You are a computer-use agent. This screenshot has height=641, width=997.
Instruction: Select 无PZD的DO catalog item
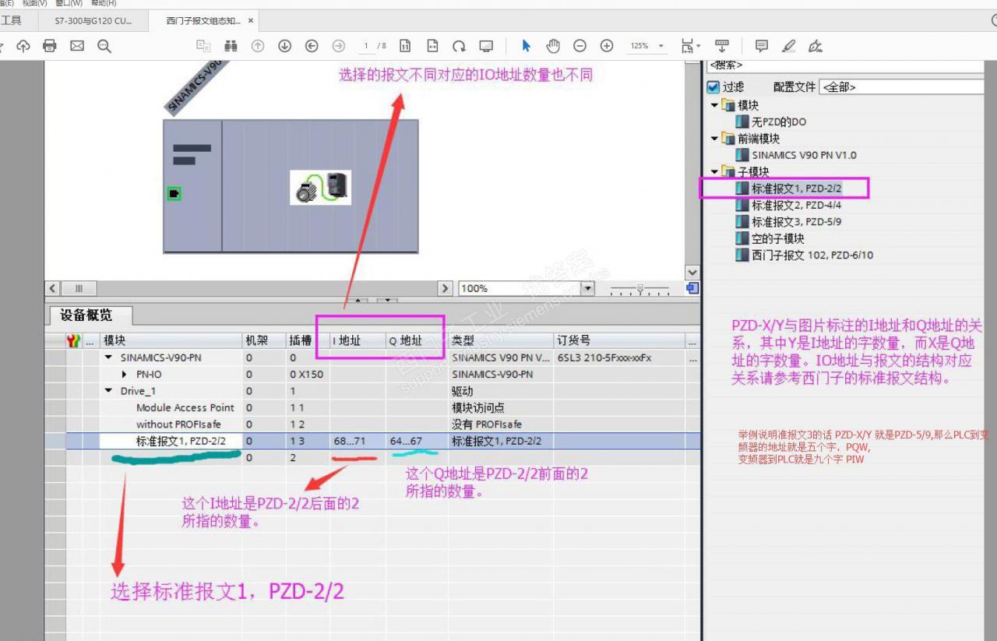tap(771, 122)
